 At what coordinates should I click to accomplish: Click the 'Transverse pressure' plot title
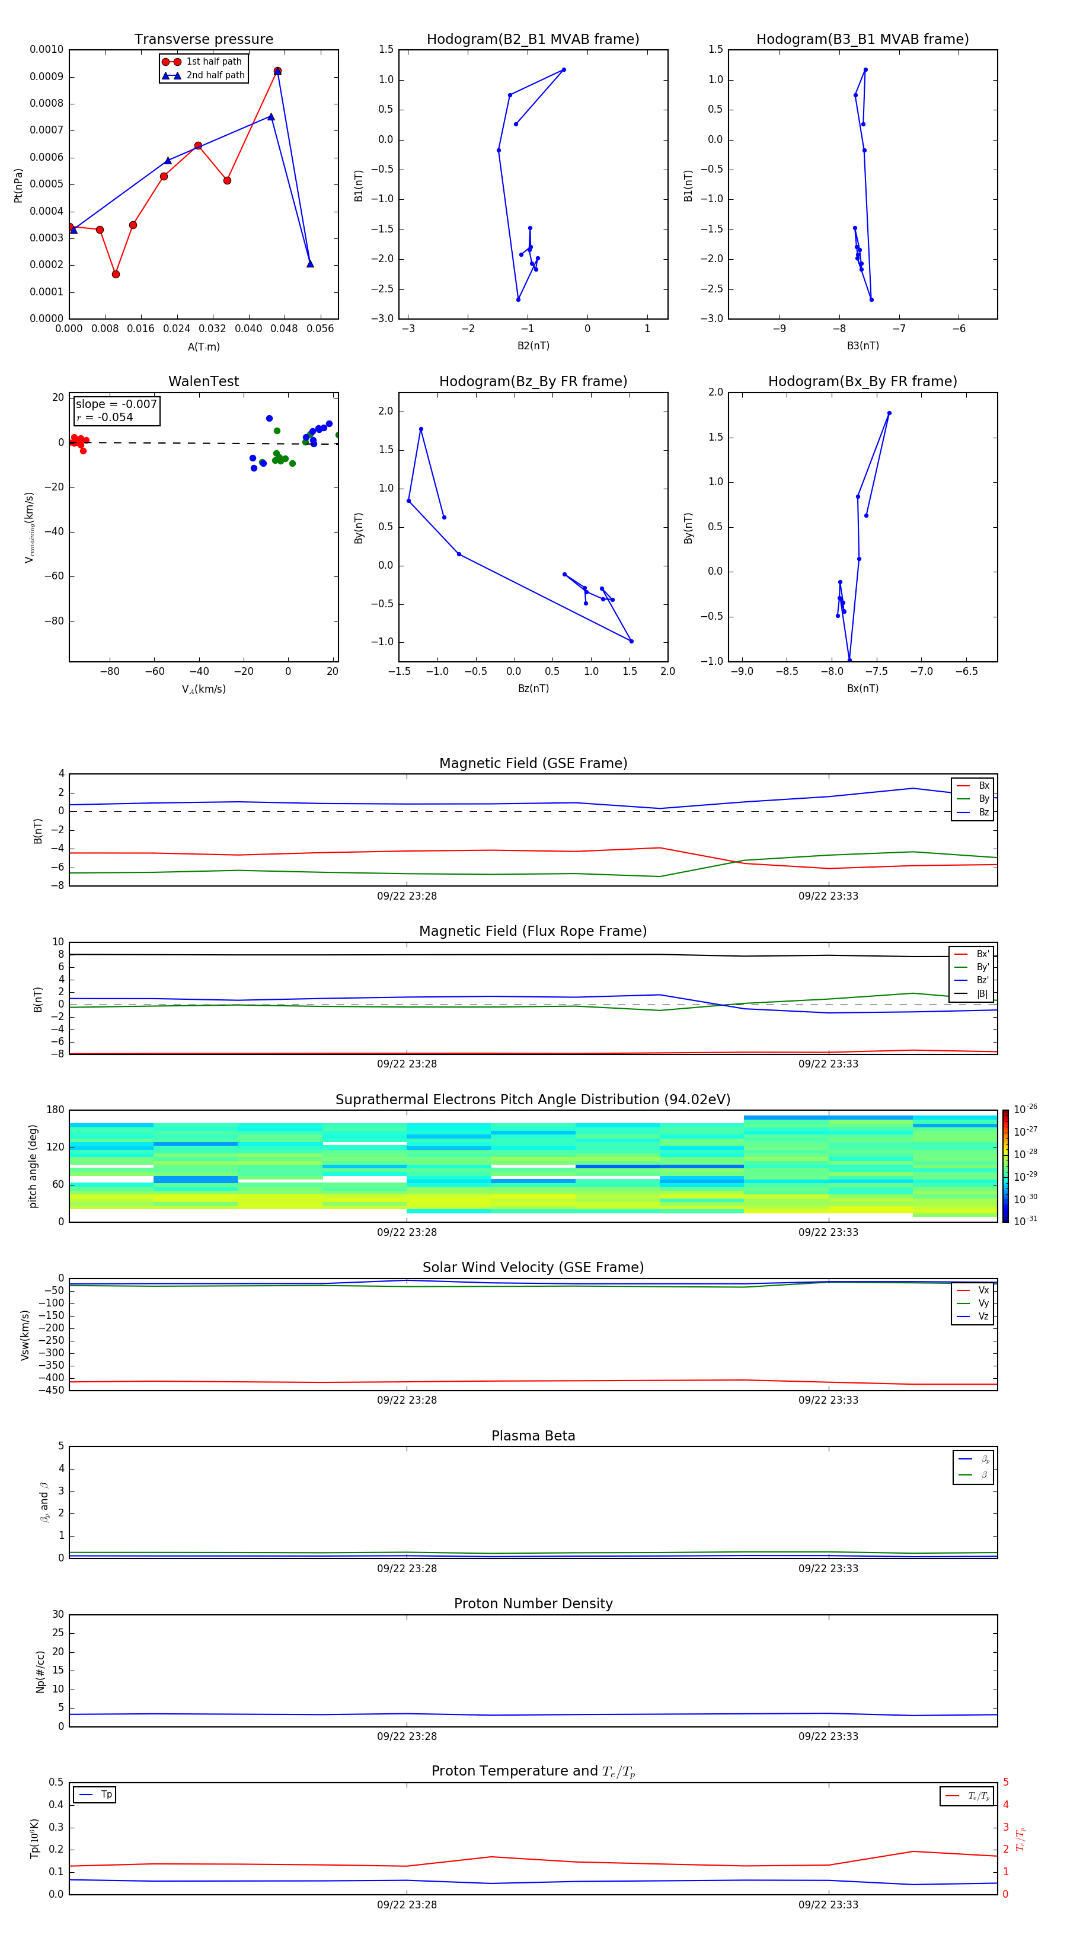203,40
